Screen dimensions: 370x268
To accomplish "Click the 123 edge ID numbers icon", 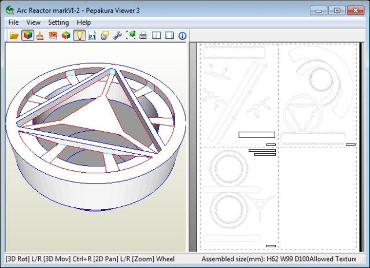I will pos(53,36).
